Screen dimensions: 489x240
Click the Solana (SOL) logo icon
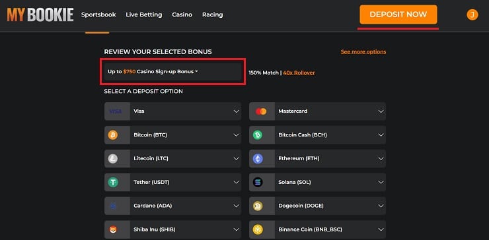pyautogui.click(x=258, y=182)
